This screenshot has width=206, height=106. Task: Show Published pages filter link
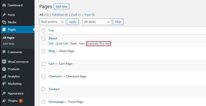coord(58,15)
